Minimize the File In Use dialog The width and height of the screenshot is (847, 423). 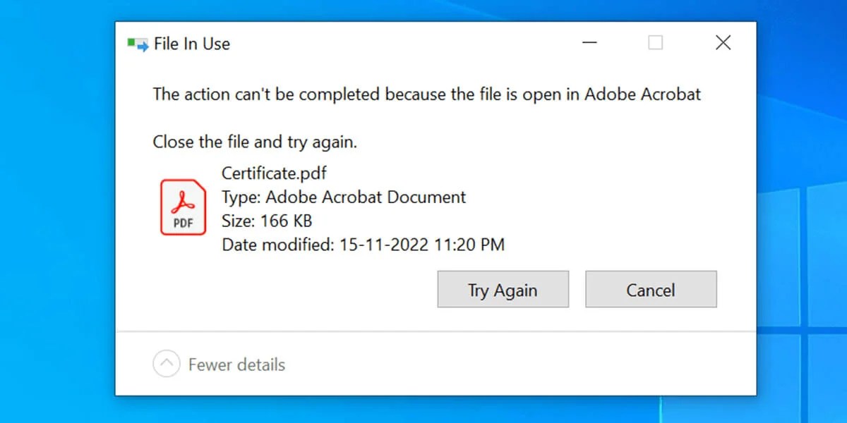click(x=589, y=43)
